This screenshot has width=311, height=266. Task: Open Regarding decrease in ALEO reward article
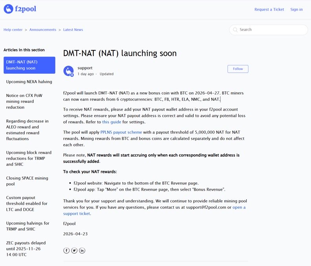(27, 130)
